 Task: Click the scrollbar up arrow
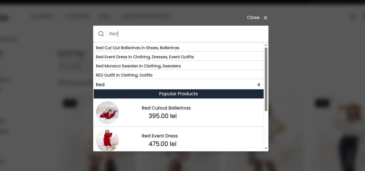click(x=266, y=45)
